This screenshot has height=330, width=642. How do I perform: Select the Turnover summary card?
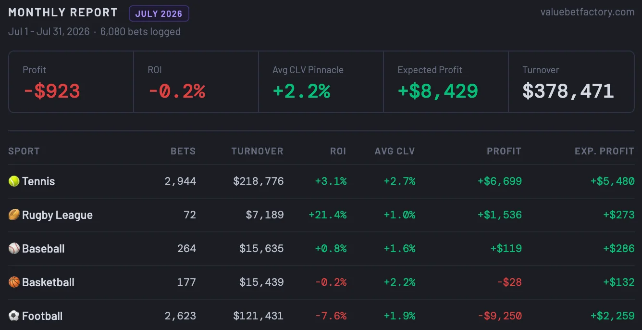(571, 82)
